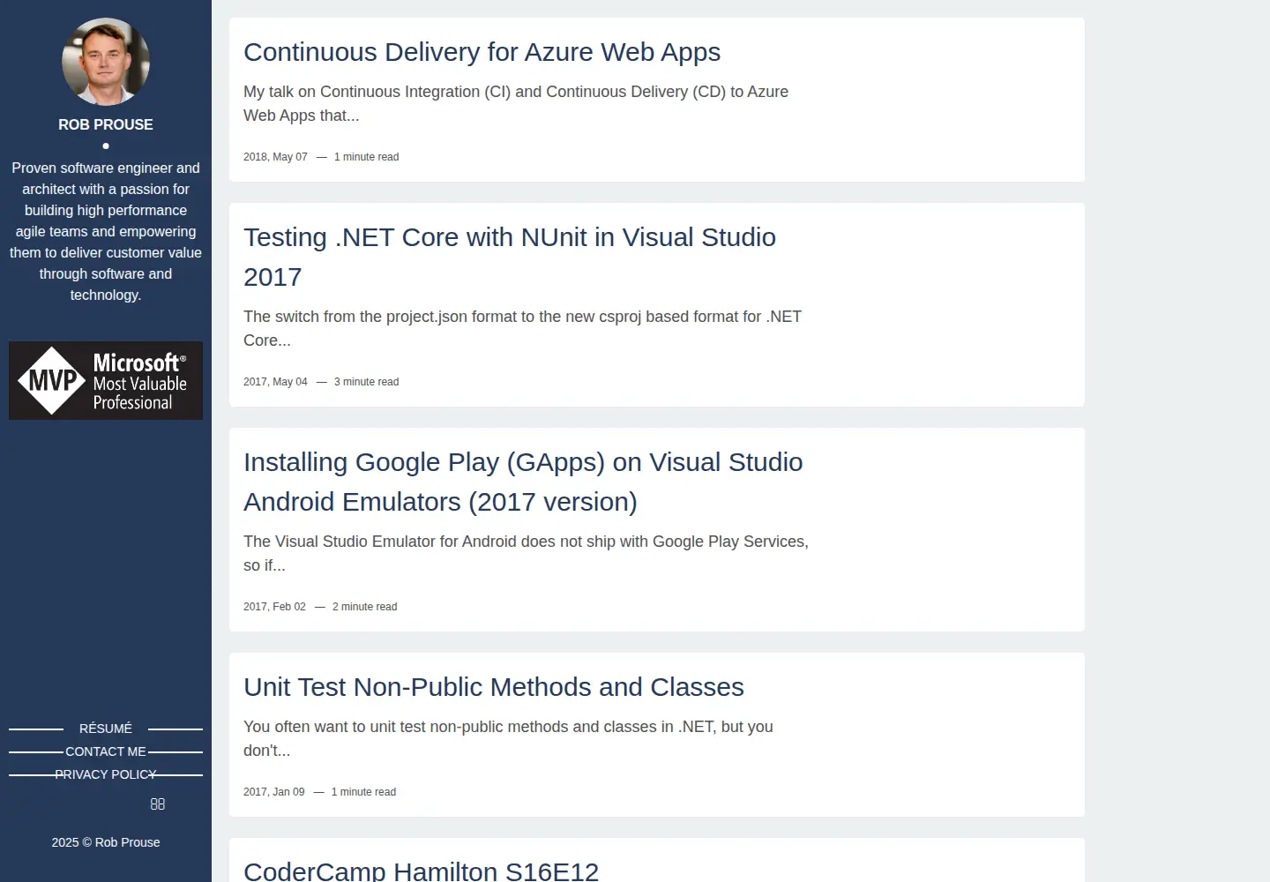Screen dimensions: 1270x882
Task: Click the "2018, May 07" post date
Action: point(275,157)
